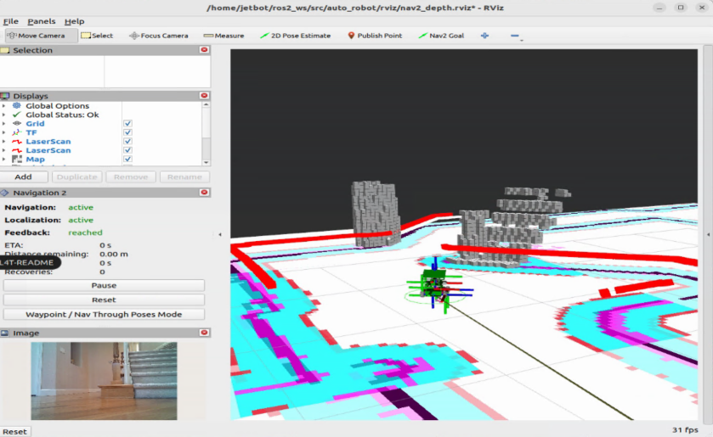Choose the Measure tool
This screenshot has height=437, width=713.
pyautogui.click(x=224, y=36)
